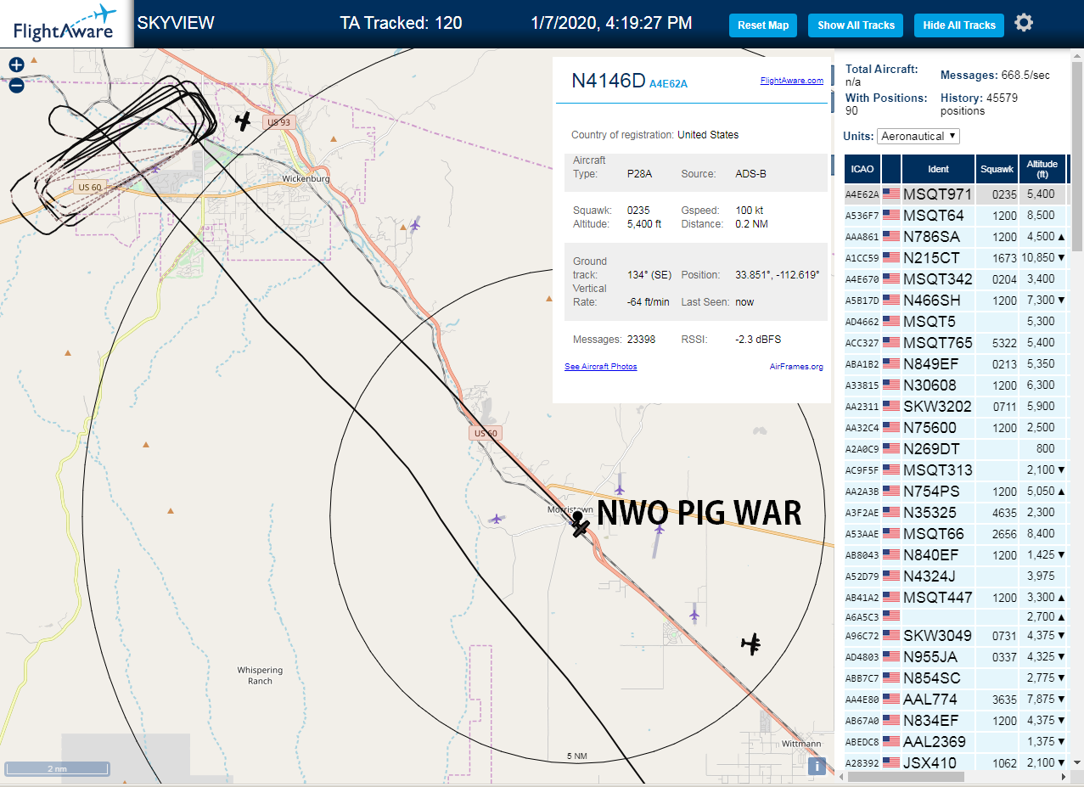The width and height of the screenshot is (1084, 787).
Task: Select the large black aircraft near Wittmann
Action: [751, 644]
